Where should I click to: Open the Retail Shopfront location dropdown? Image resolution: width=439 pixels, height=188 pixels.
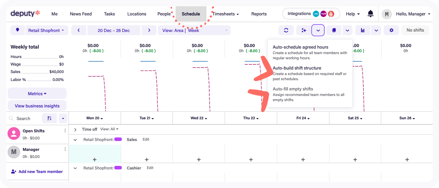click(47, 30)
